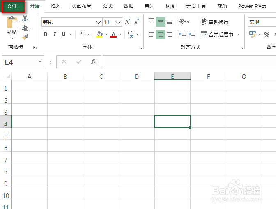Switch to the 审阅 (Review) tab

(x=149, y=6)
